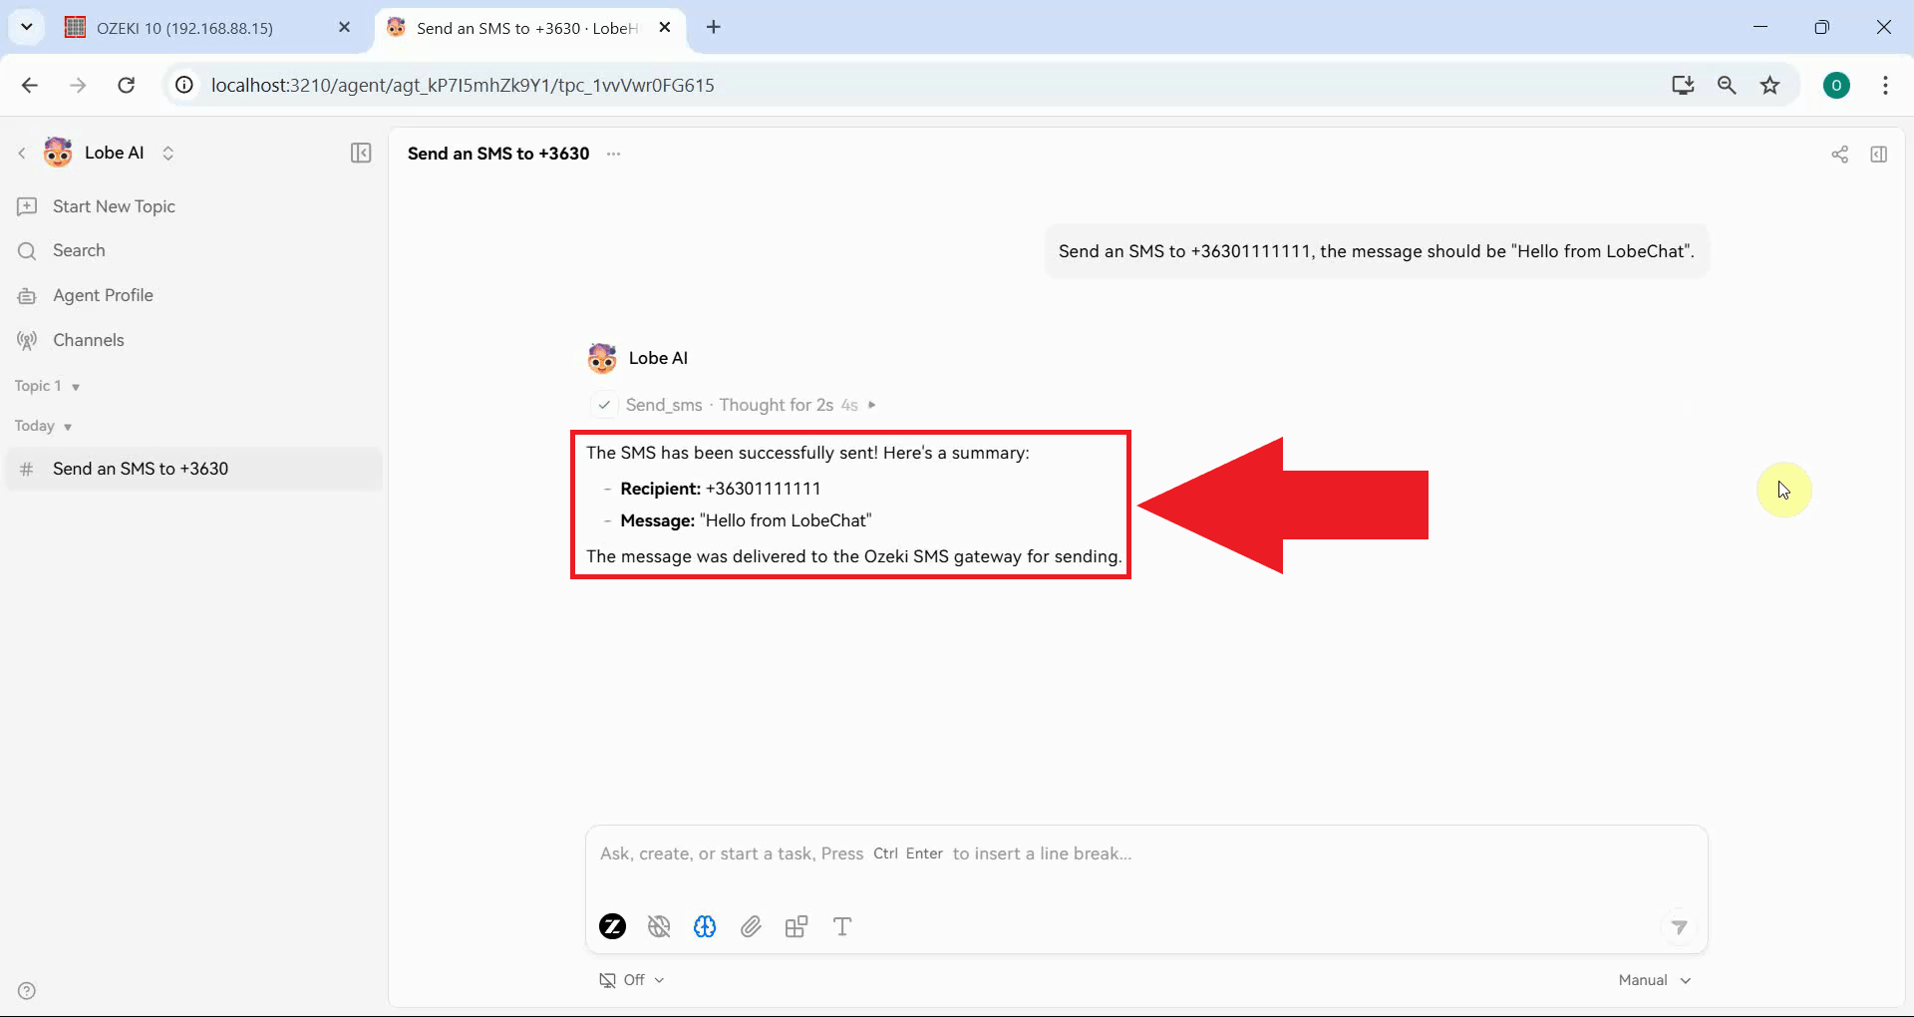This screenshot has width=1914, height=1017.
Task: Click the 'Lobe AI' name above reply
Action: tap(658, 358)
